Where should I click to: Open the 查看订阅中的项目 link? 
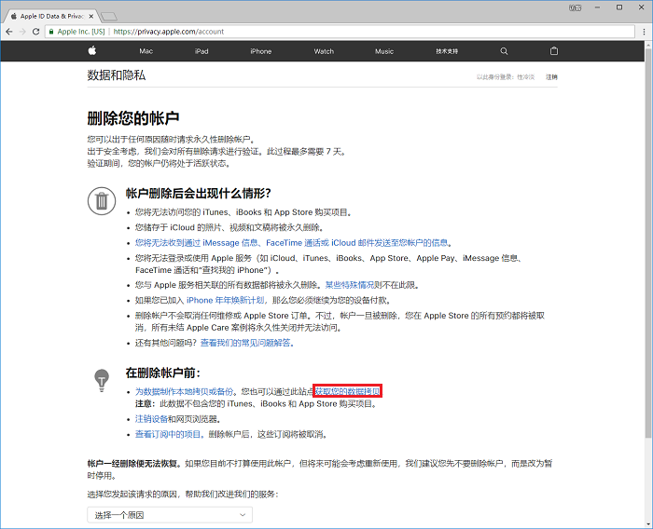coord(168,434)
